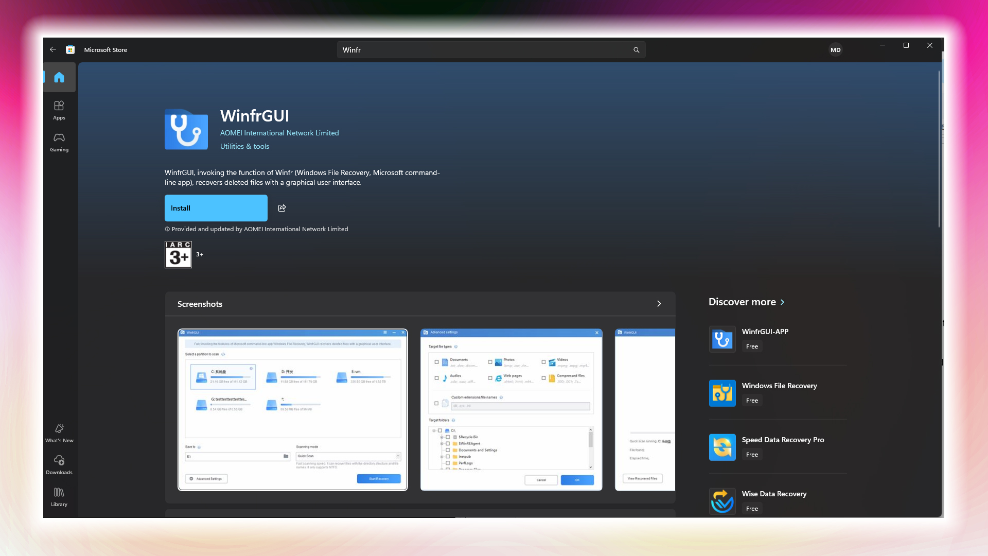988x556 pixels.
Task: Open the Discover more heading link
Action: pyautogui.click(x=742, y=302)
